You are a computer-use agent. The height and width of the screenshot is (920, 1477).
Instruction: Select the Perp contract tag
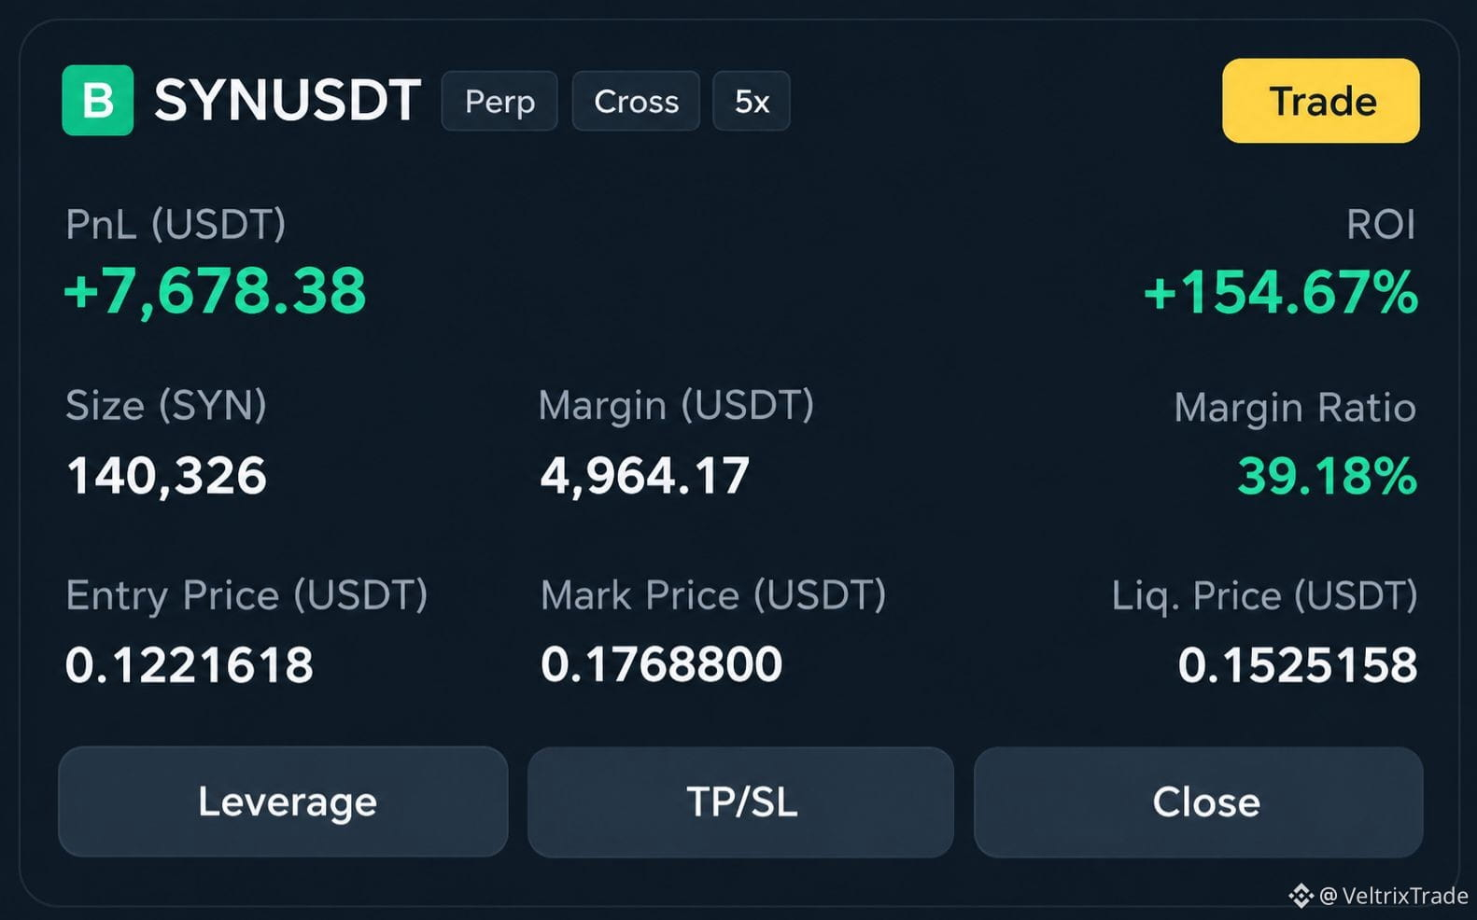tap(499, 101)
